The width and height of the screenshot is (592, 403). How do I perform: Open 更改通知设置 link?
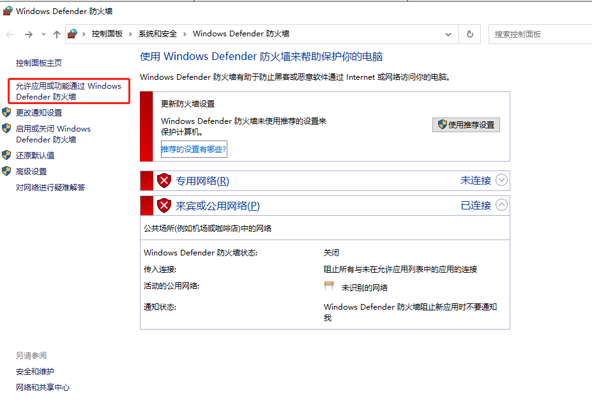coord(39,112)
